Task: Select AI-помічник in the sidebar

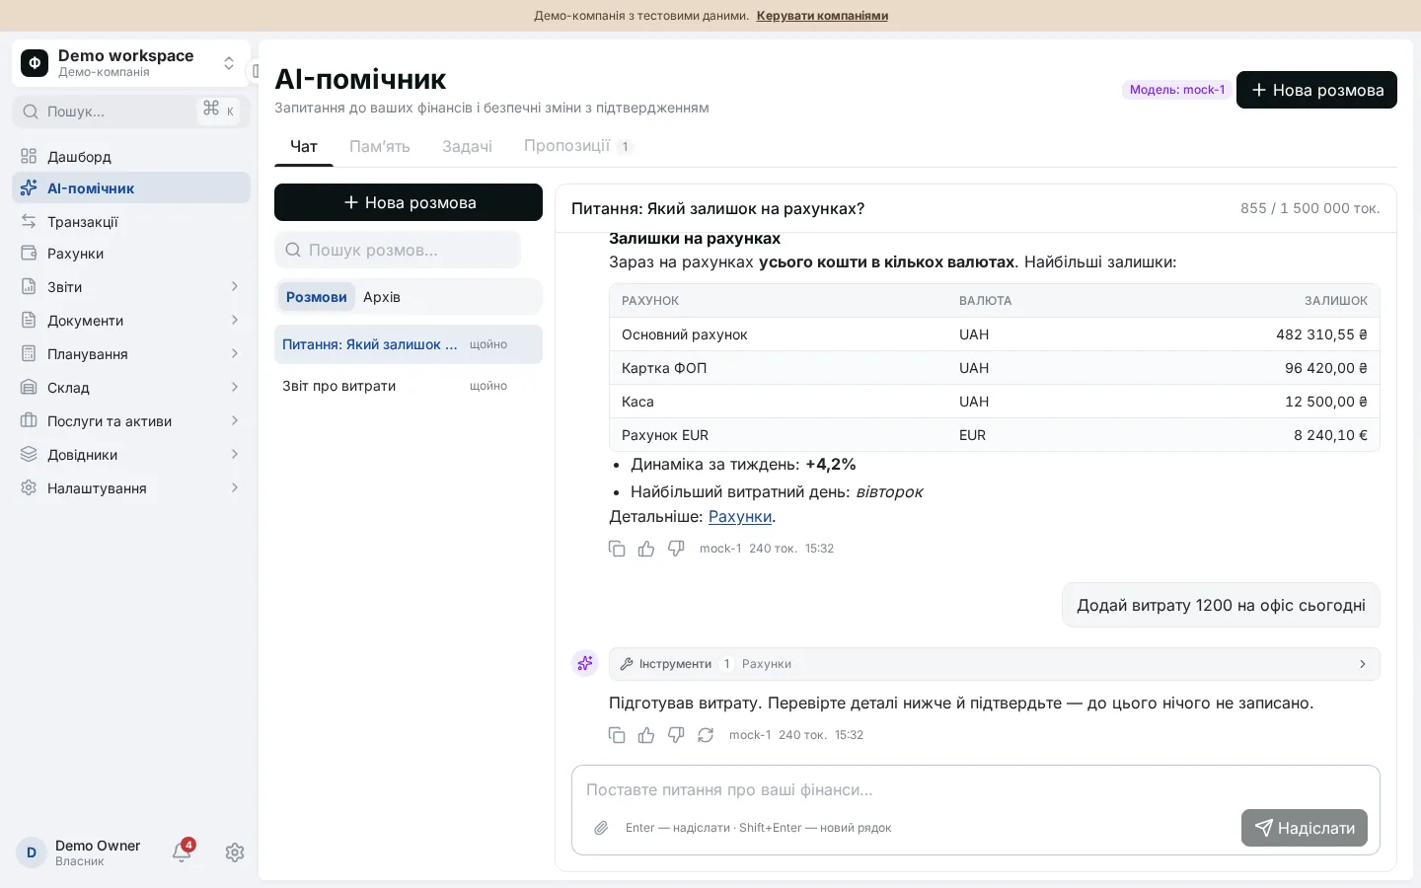Action: tap(131, 188)
